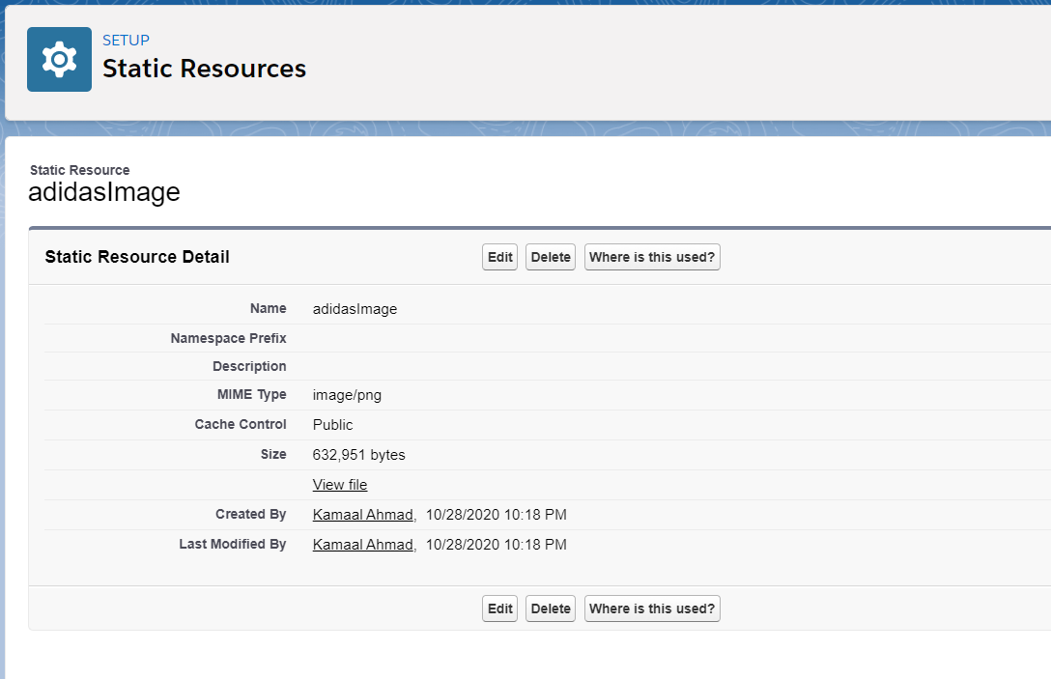Click the small Static Resource label above the heading
Image resolution: width=1051 pixels, height=679 pixels.
pyautogui.click(x=79, y=170)
